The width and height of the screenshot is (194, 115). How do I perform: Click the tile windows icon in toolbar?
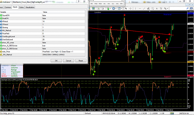click(93, 9)
